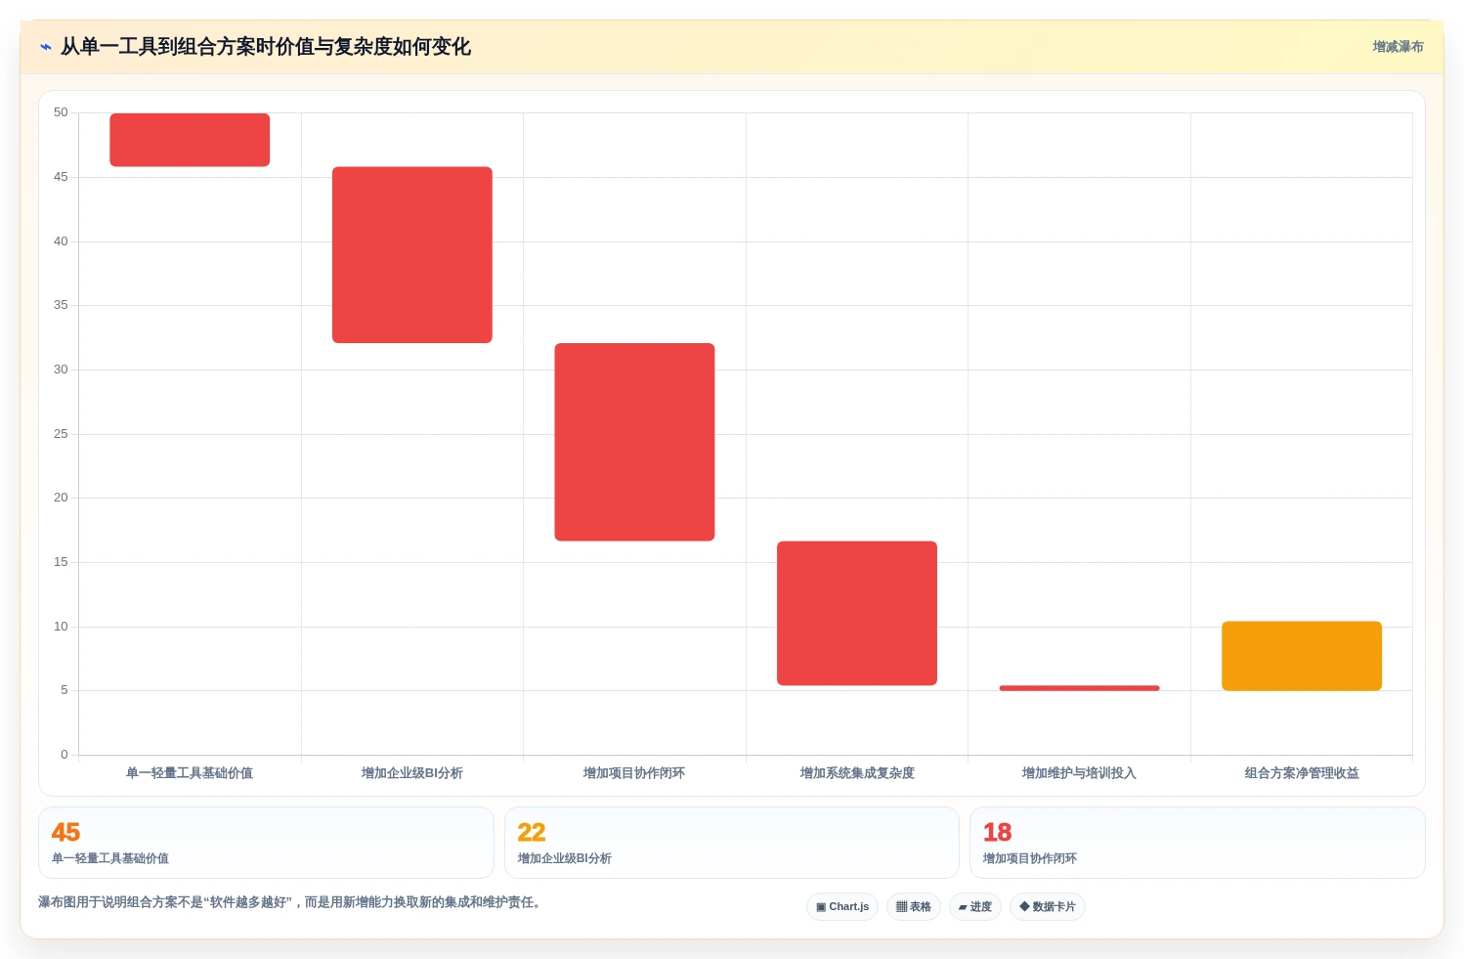
Task: Click x-axis label 增加项目协作闭环
Action: point(634,773)
